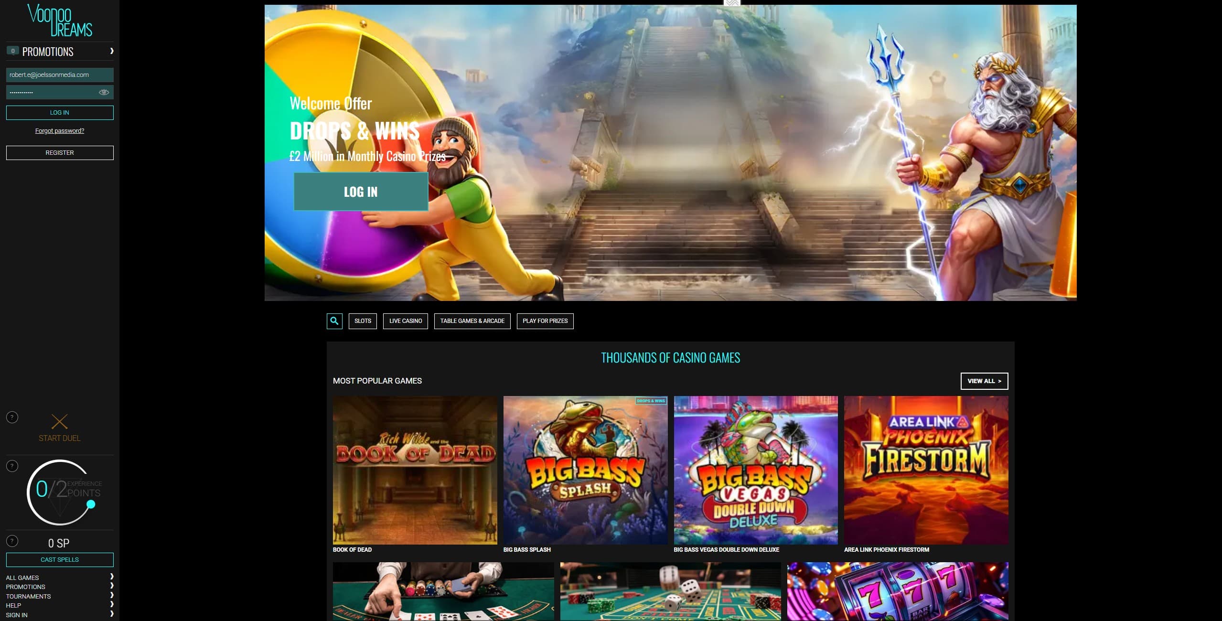Viewport: 1222px width, 621px height.
Task: Click the sidebar Log In button
Action: click(60, 113)
